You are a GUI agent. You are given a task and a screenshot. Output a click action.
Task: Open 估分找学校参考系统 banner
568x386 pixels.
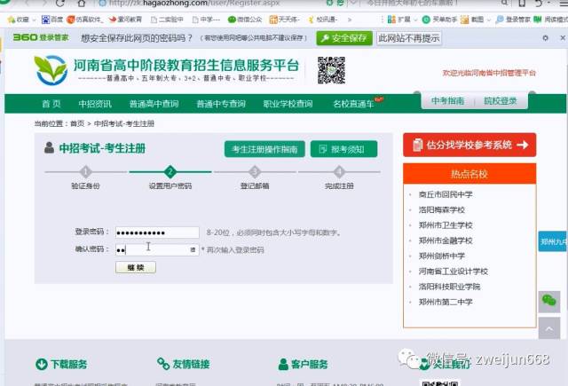[x=469, y=145]
